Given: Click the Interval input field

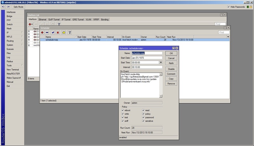Looking at the screenshot, I should coord(147,67).
